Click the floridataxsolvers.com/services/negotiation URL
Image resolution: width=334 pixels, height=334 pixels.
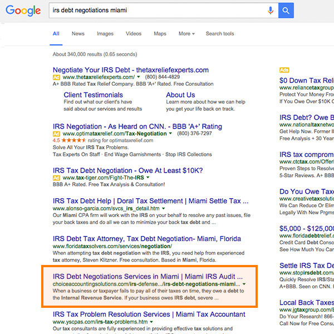click(112, 246)
